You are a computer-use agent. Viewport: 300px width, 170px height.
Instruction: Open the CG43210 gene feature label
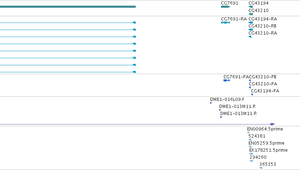tap(258, 10)
